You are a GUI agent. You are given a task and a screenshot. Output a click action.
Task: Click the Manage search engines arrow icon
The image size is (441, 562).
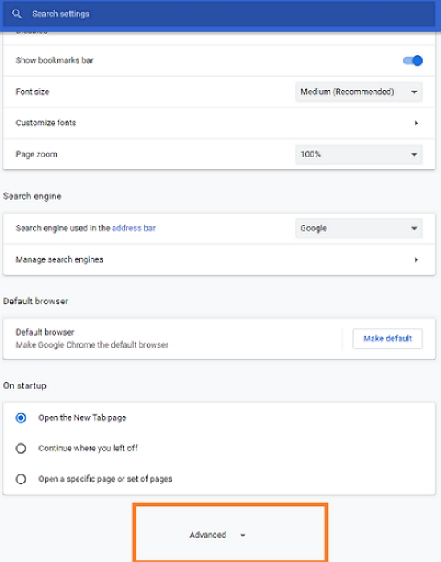416,259
